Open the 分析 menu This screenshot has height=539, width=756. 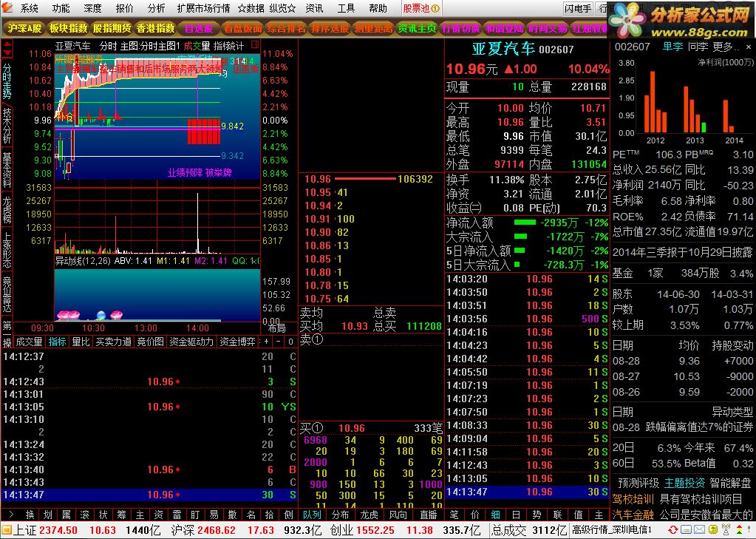(156, 8)
